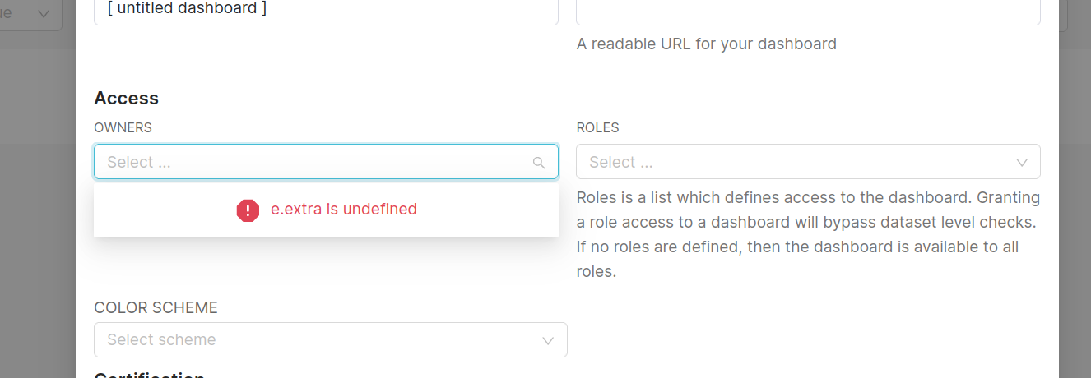Expand the Color Scheme dropdown chevron
1091x378 pixels.
point(549,340)
